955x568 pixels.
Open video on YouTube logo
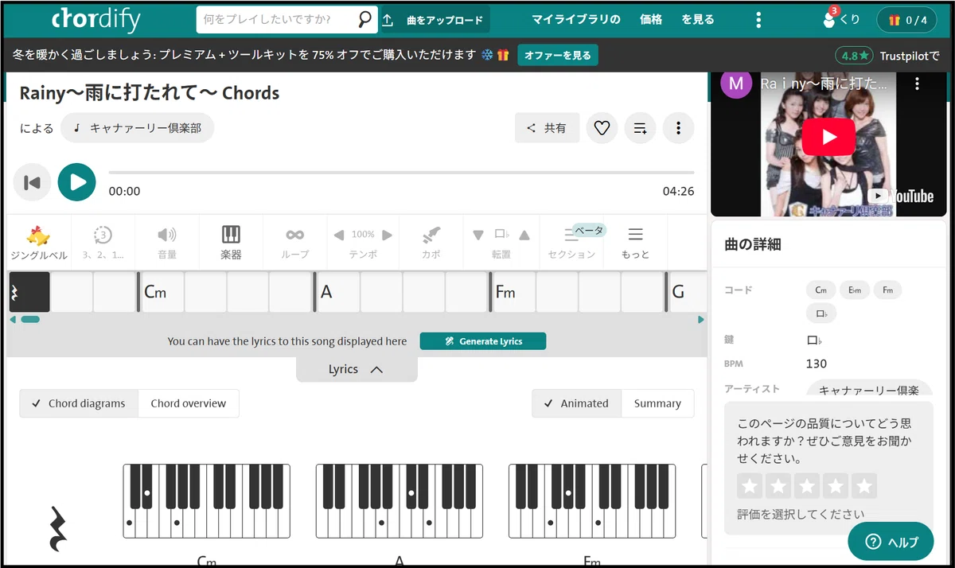pyautogui.click(x=902, y=196)
